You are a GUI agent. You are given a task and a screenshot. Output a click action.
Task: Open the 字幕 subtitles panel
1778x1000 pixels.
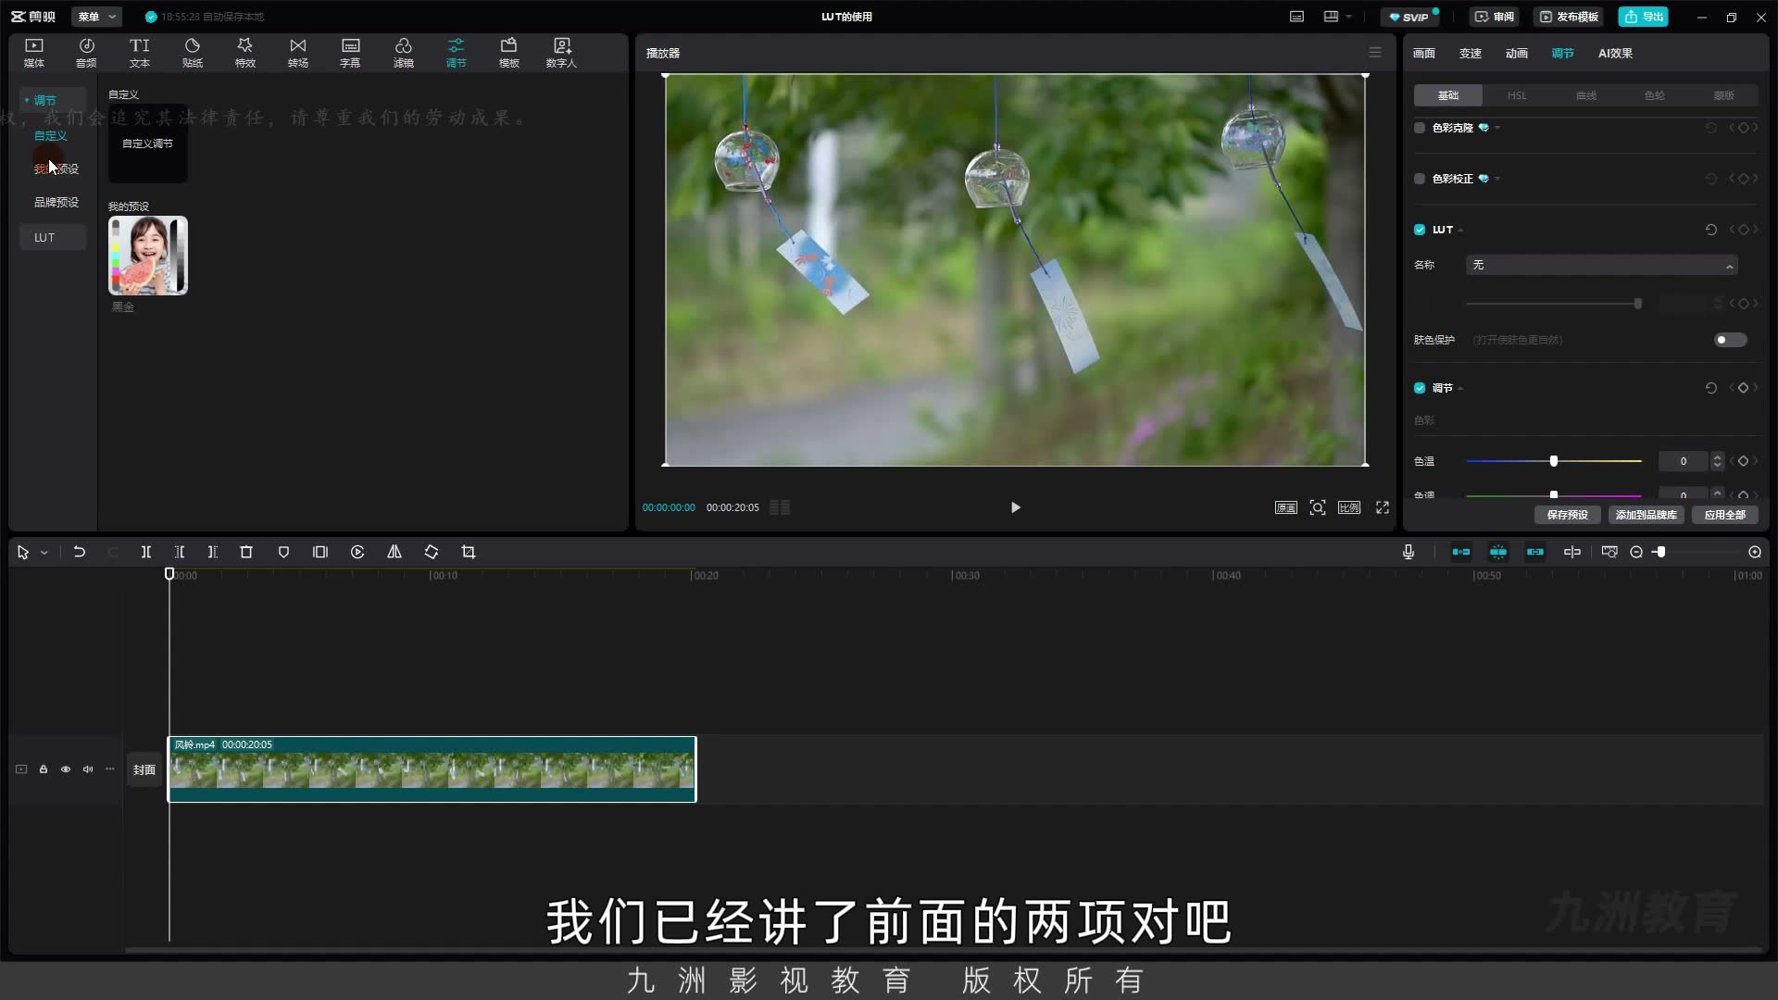coord(350,53)
